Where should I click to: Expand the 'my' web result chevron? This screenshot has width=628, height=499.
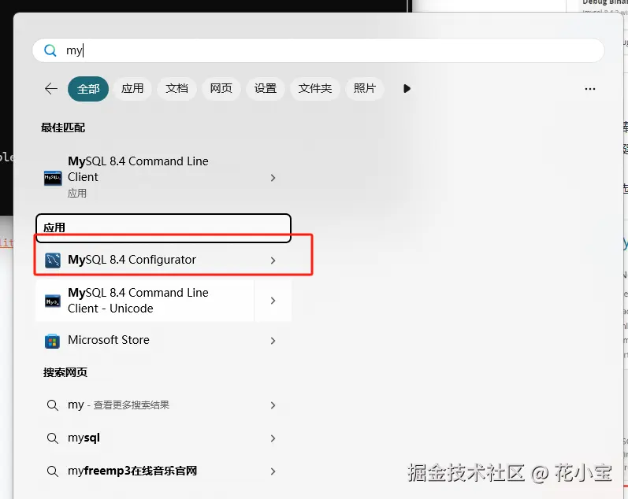click(273, 405)
